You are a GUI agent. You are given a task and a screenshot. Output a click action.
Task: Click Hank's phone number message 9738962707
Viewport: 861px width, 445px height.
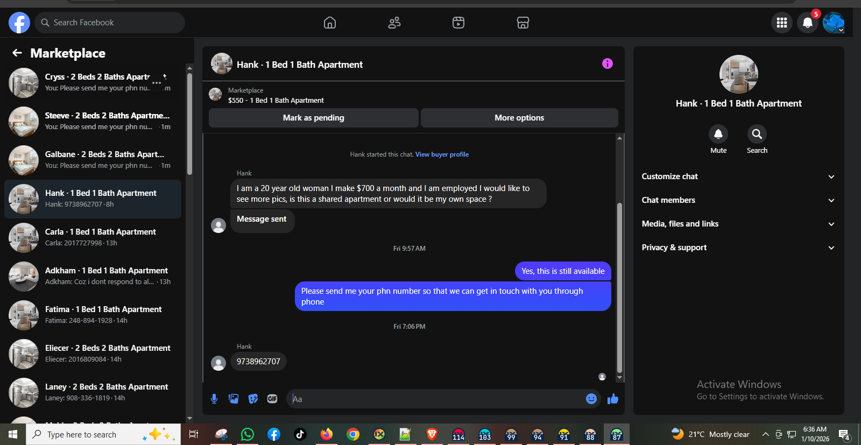click(258, 362)
